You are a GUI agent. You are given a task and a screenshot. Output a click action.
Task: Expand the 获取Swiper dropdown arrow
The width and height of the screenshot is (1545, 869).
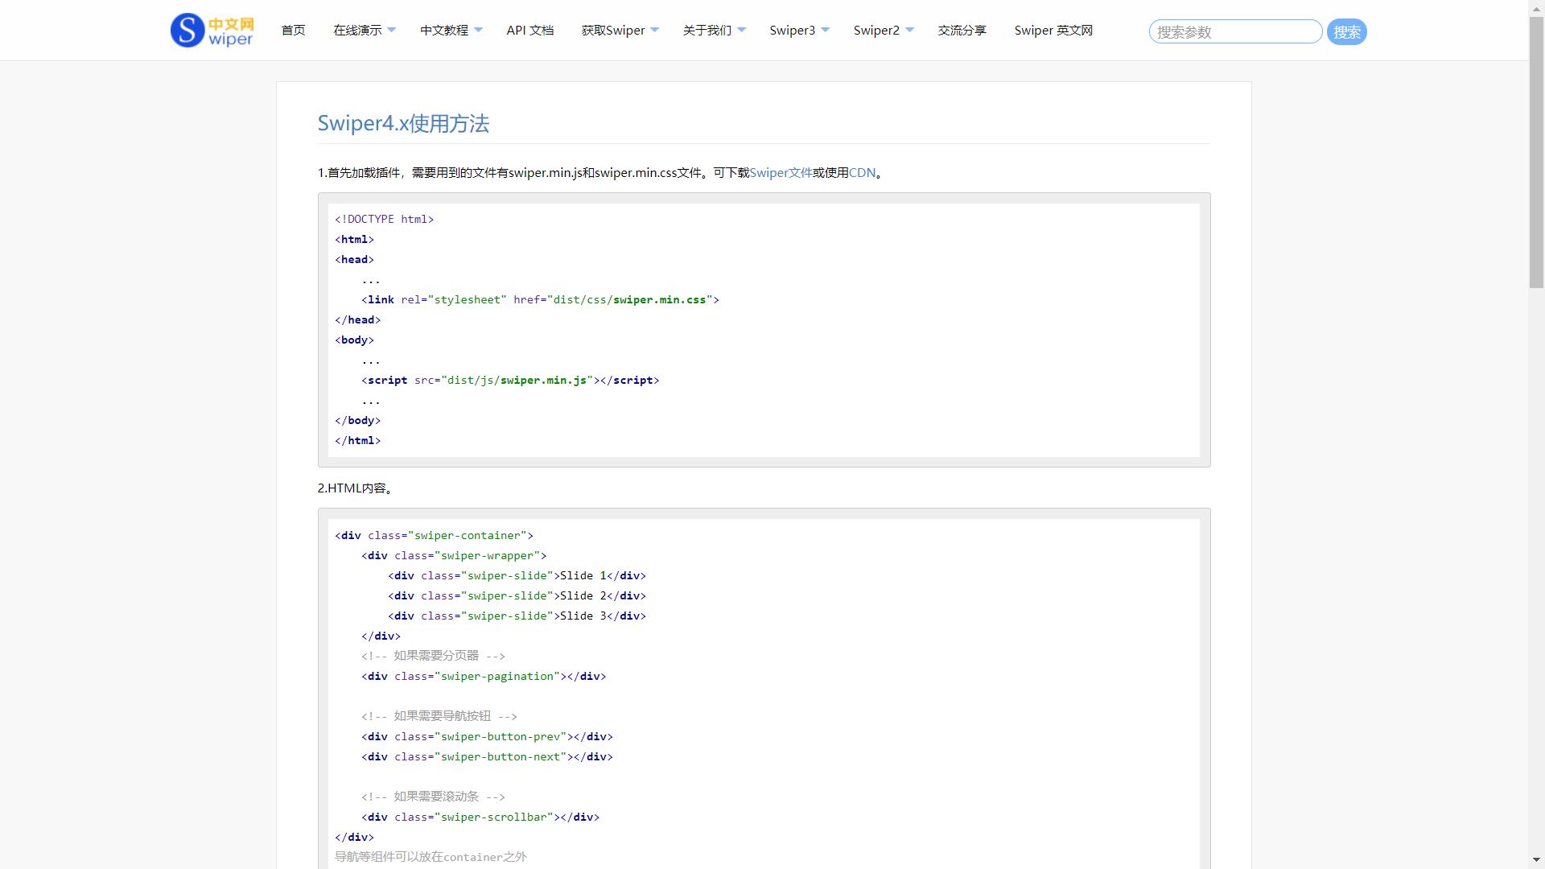pyautogui.click(x=655, y=31)
